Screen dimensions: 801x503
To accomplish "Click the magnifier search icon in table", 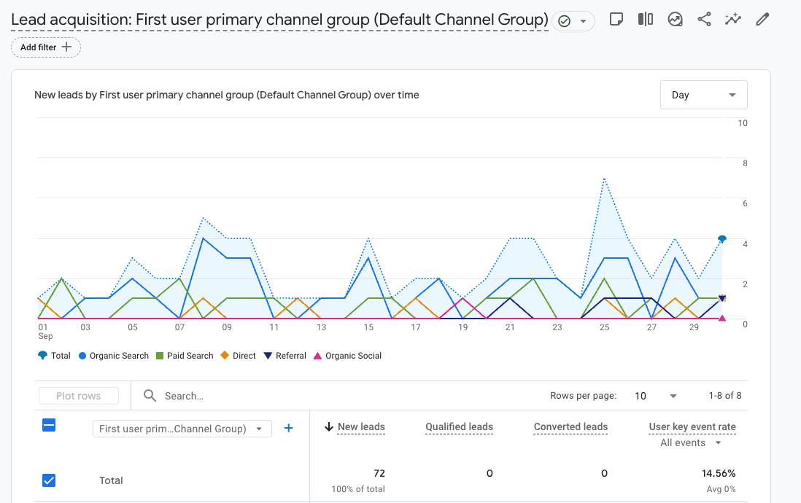I will pyautogui.click(x=150, y=396).
